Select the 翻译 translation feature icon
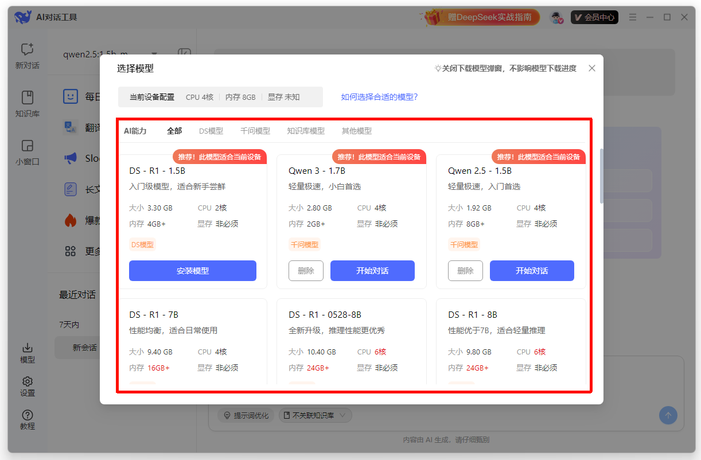Image resolution: width=701 pixels, height=460 pixels. pyautogui.click(x=70, y=127)
